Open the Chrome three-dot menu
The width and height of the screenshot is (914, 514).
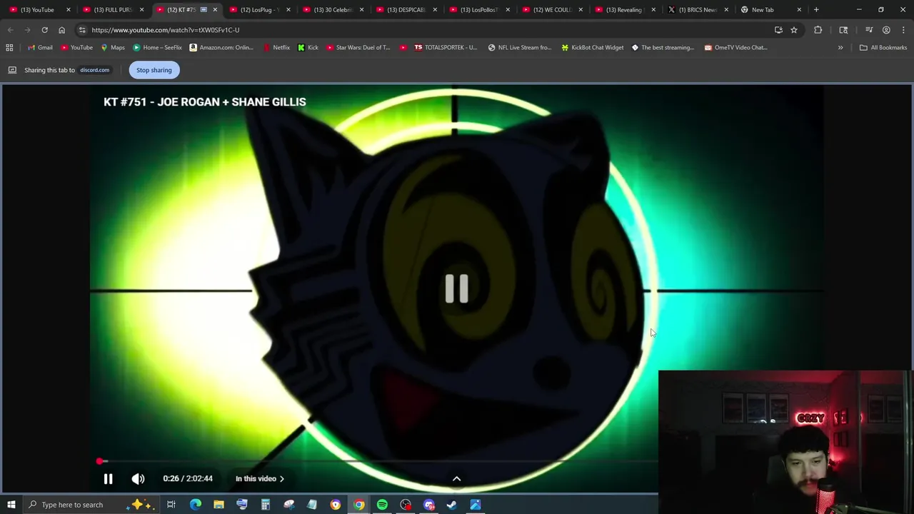(903, 30)
